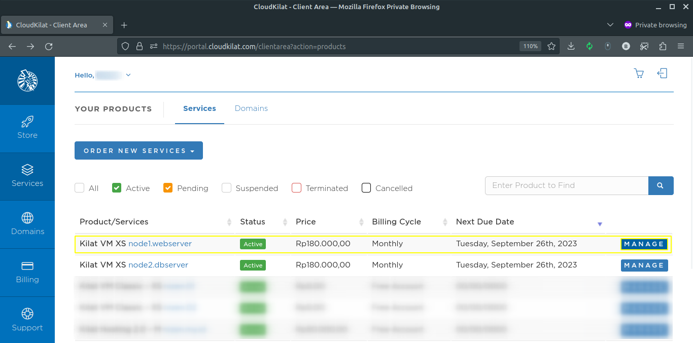Expand the Hello user account dropdown

(128, 75)
